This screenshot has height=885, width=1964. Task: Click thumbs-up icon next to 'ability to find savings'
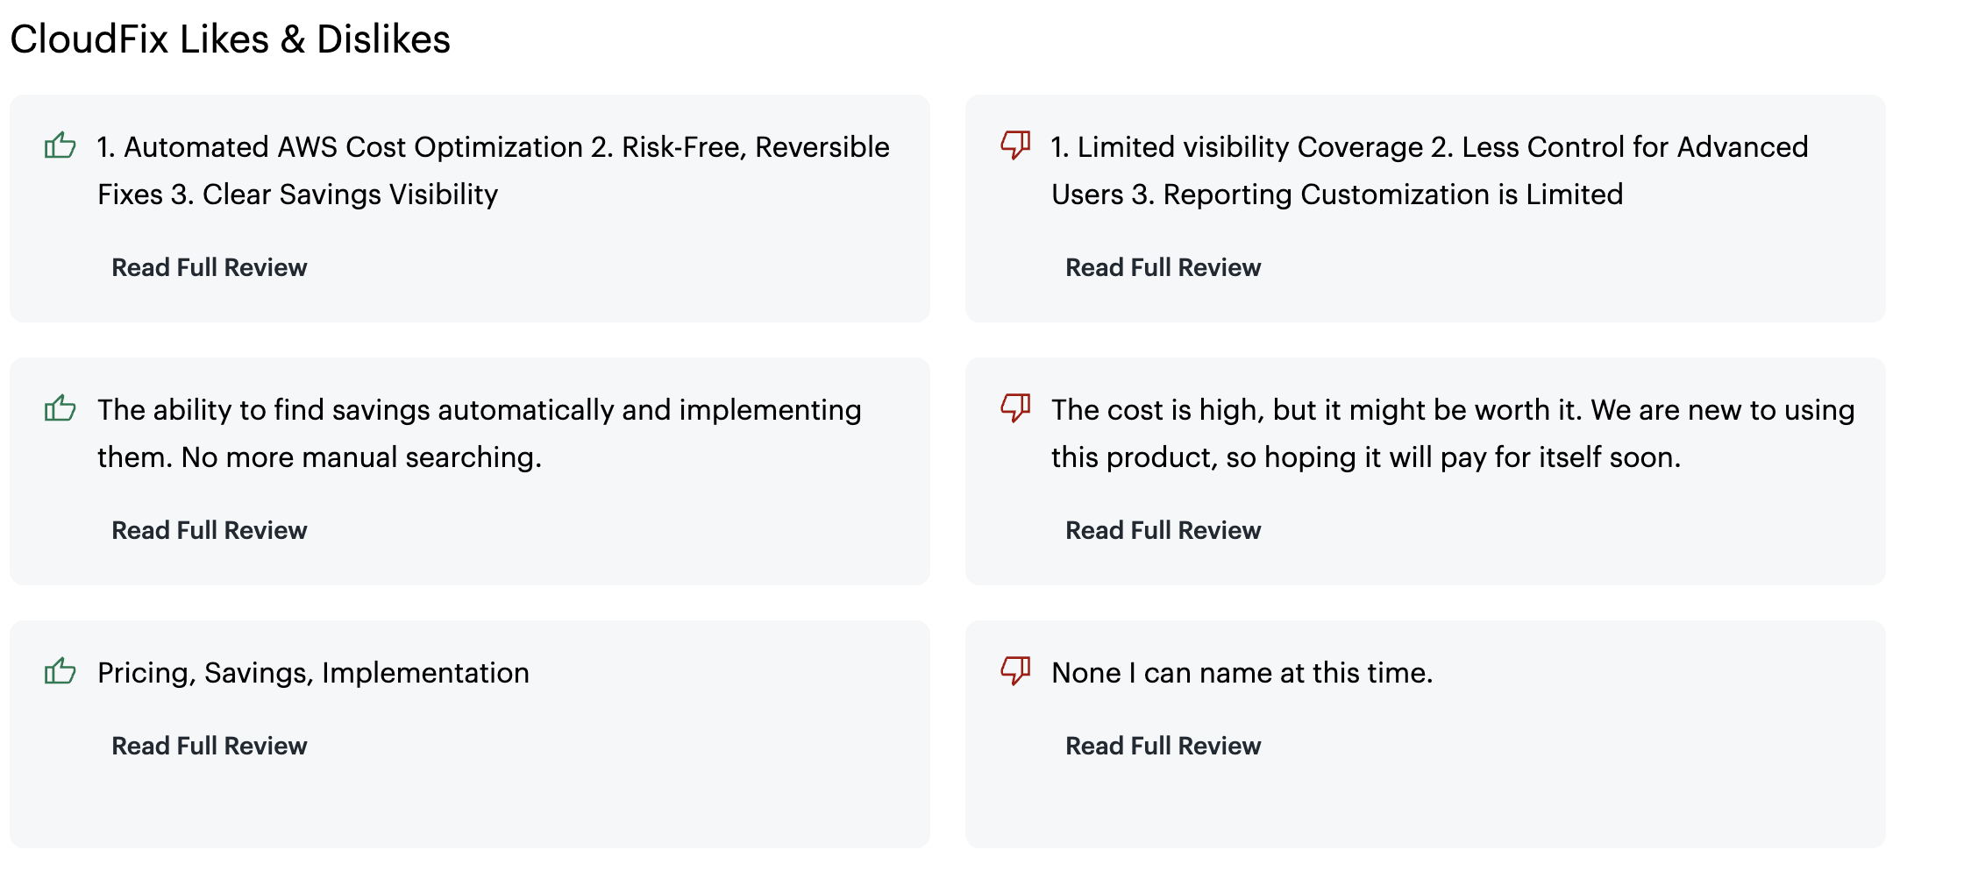pyautogui.click(x=60, y=407)
